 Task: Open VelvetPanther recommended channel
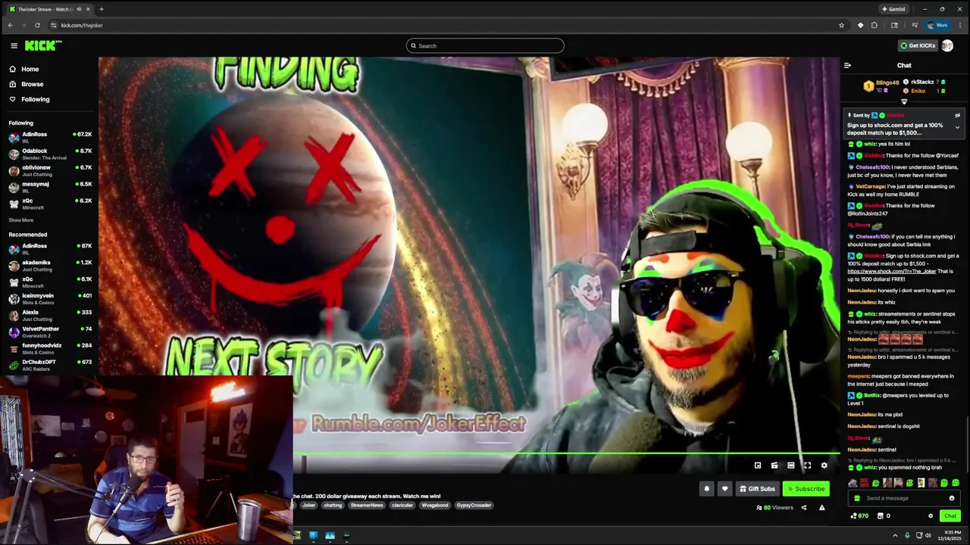[50, 332]
